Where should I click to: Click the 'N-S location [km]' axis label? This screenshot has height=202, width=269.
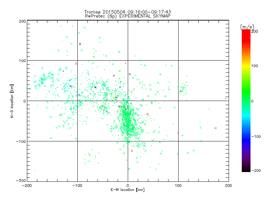(x=12, y=101)
